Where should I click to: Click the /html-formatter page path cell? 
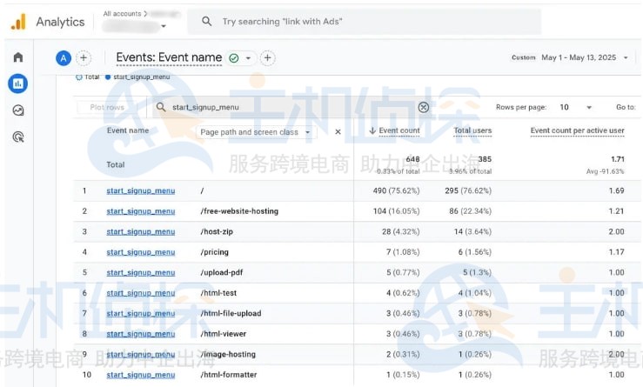[229, 375]
